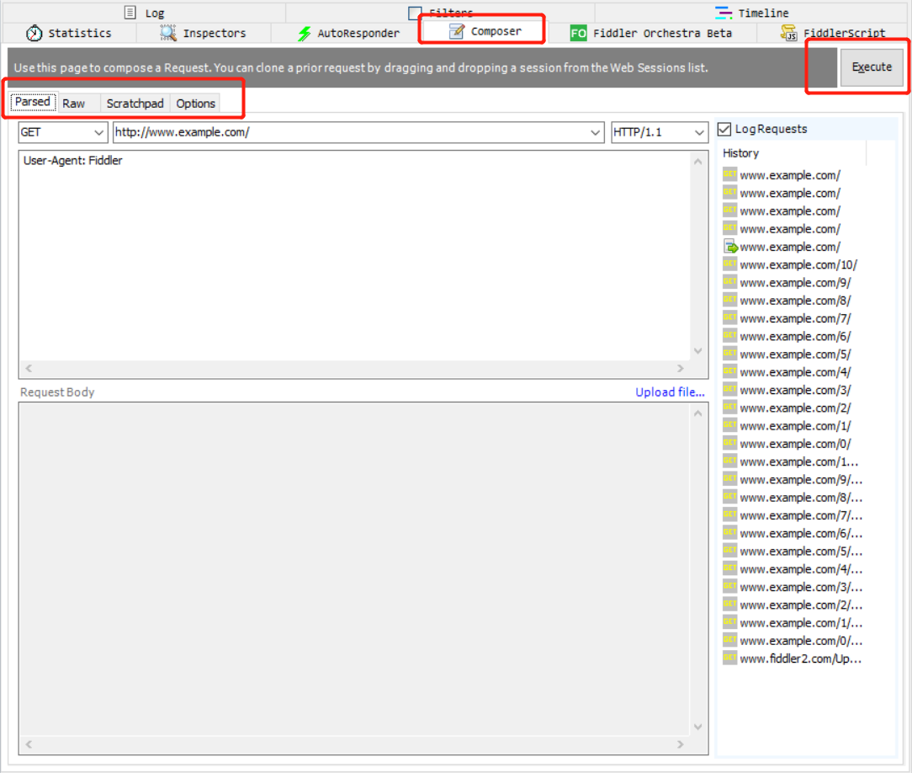
Task: Open the Scratchpad tab
Action: coord(135,104)
